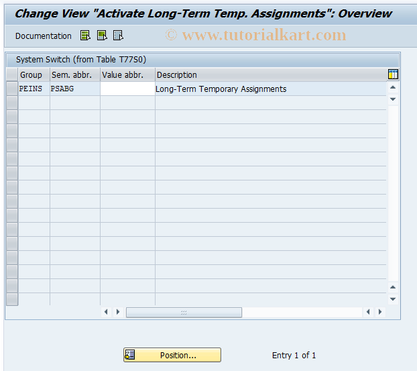
Task: Click the Sem. abbr. column header
Action: [x=74, y=74]
